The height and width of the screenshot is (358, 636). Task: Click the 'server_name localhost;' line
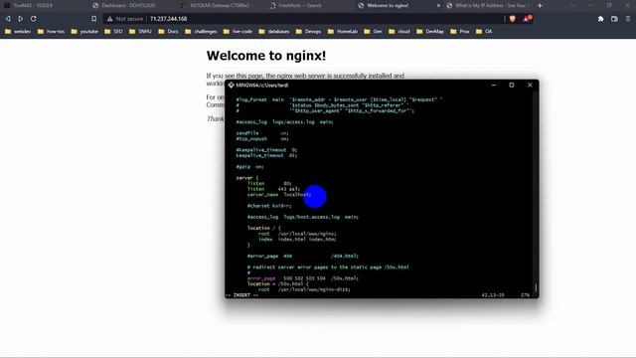coord(279,195)
